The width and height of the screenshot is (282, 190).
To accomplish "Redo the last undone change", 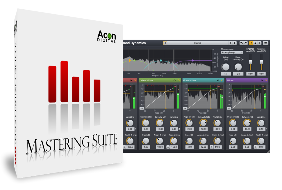I will click(246, 43).
